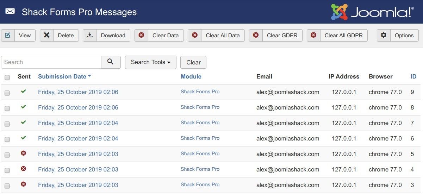423x194 pixels.
Task: Click the email address in the ID 9 row
Action: point(288,92)
